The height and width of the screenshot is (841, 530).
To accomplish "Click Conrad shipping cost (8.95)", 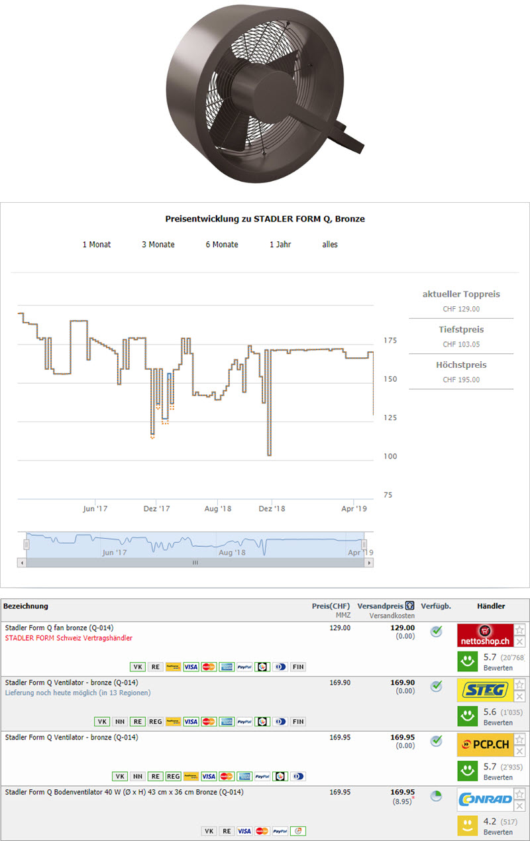I will 402,801.
